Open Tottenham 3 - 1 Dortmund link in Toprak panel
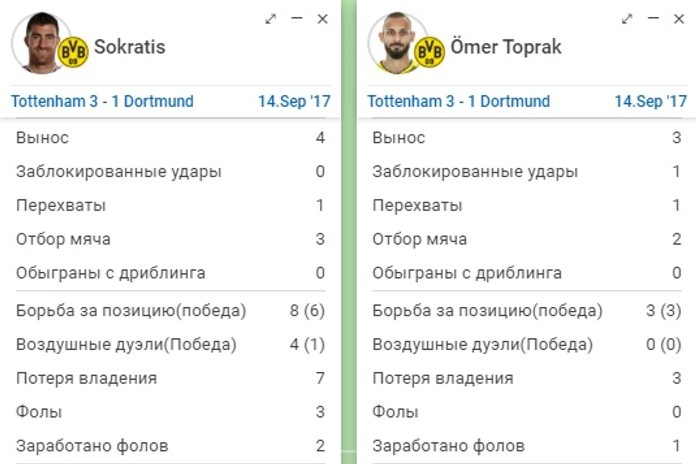The height and width of the screenshot is (464, 696). (x=459, y=101)
